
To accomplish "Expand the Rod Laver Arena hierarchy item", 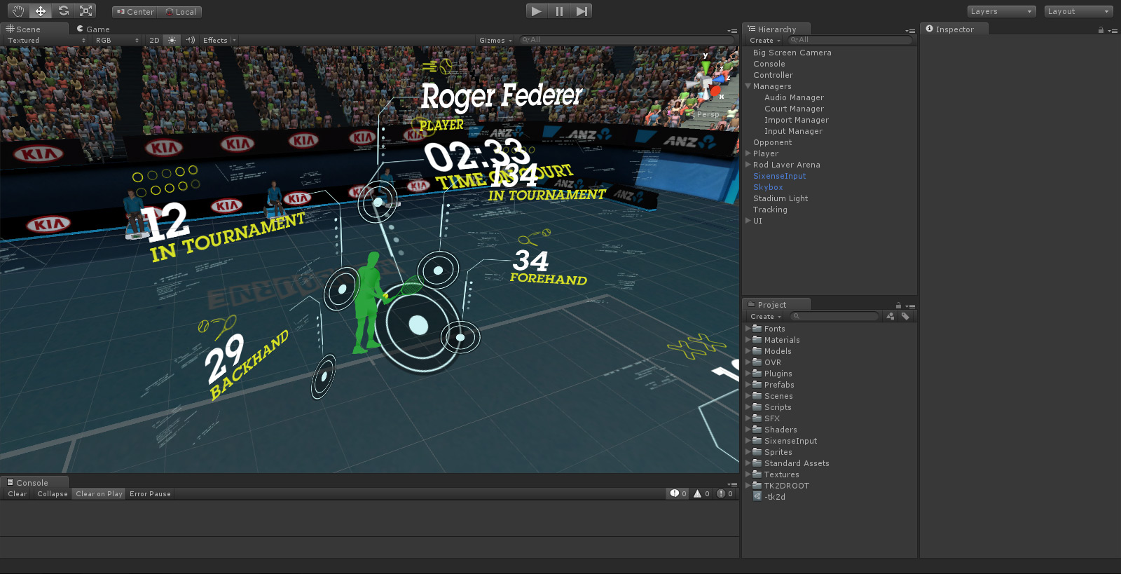I will (x=748, y=165).
